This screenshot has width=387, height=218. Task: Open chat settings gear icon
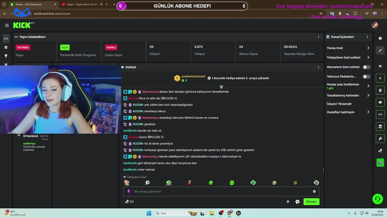pyautogui.click(x=288, y=202)
